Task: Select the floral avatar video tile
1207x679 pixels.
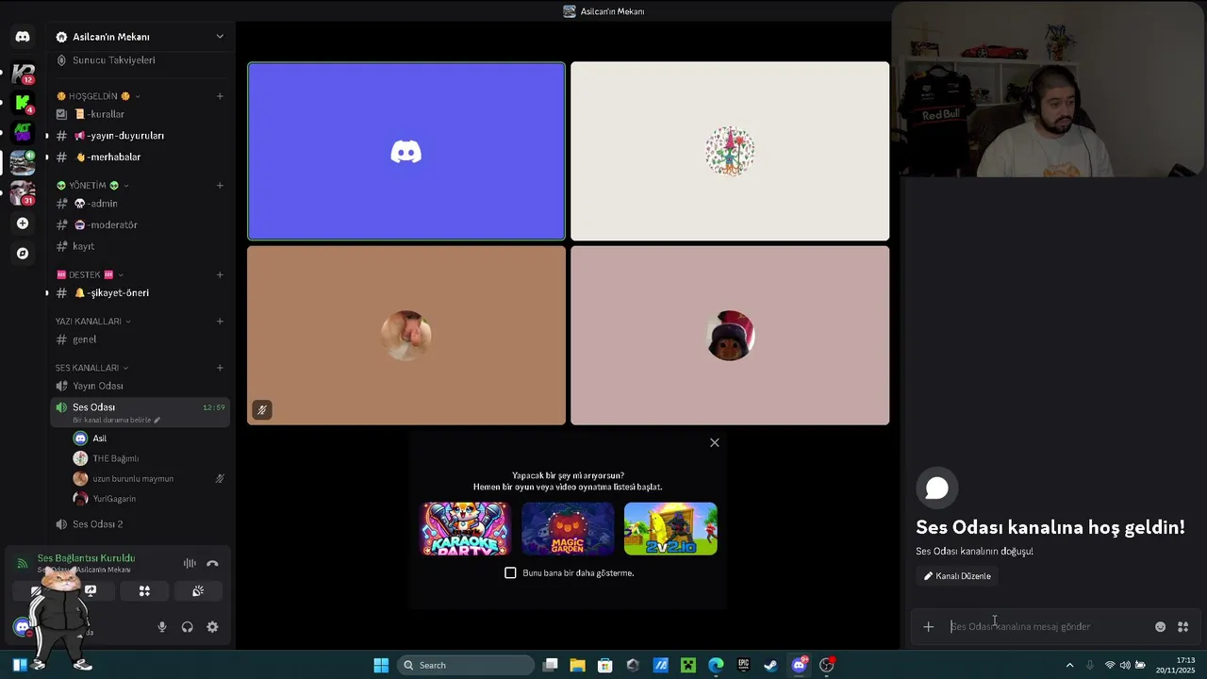Action: tap(730, 151)
